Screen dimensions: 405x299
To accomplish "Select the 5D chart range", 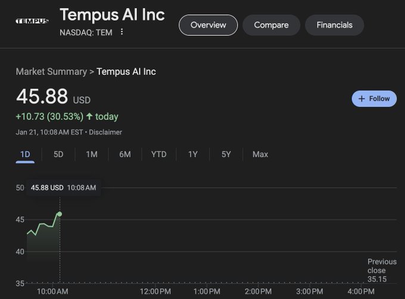I will pyautogui.click(x=58, y=154).
